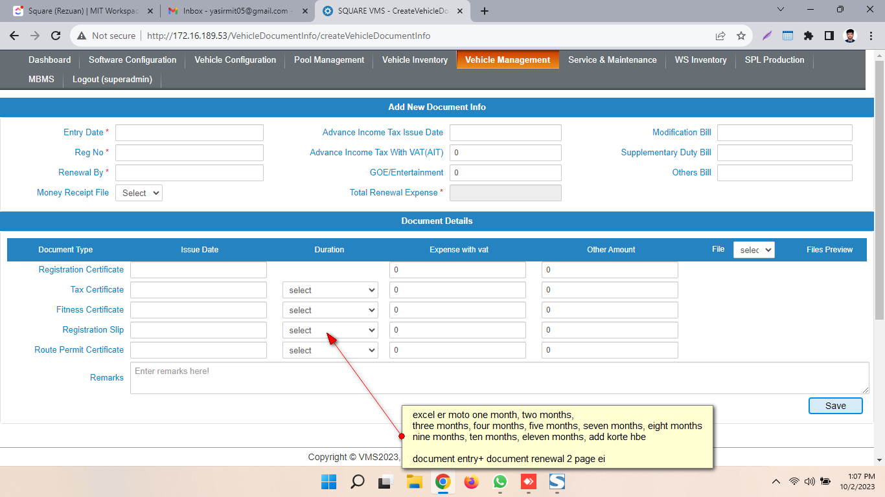This screenshot has width=885, height=497.
Task: Open the Extensions puzzle menu
Action: [x=809, y=36]
